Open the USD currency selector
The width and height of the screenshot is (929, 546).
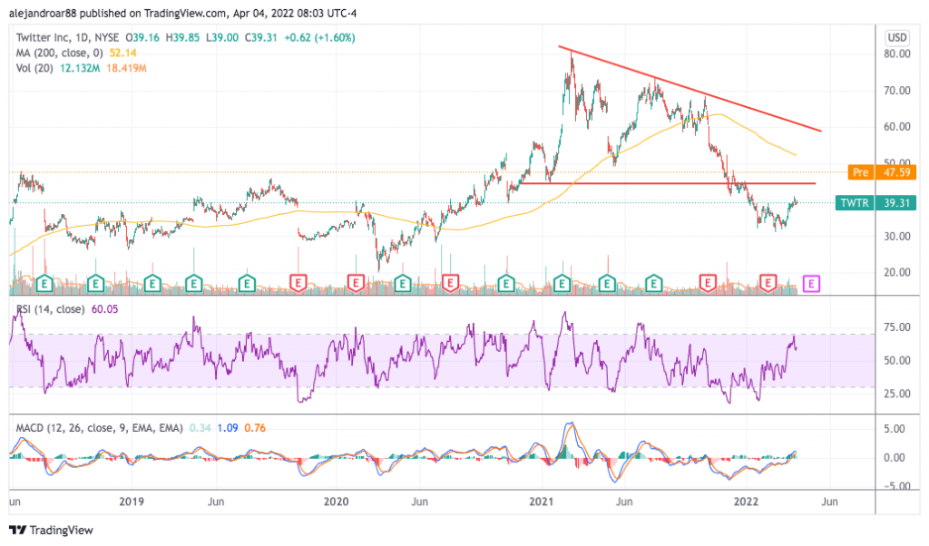(896, 37)
